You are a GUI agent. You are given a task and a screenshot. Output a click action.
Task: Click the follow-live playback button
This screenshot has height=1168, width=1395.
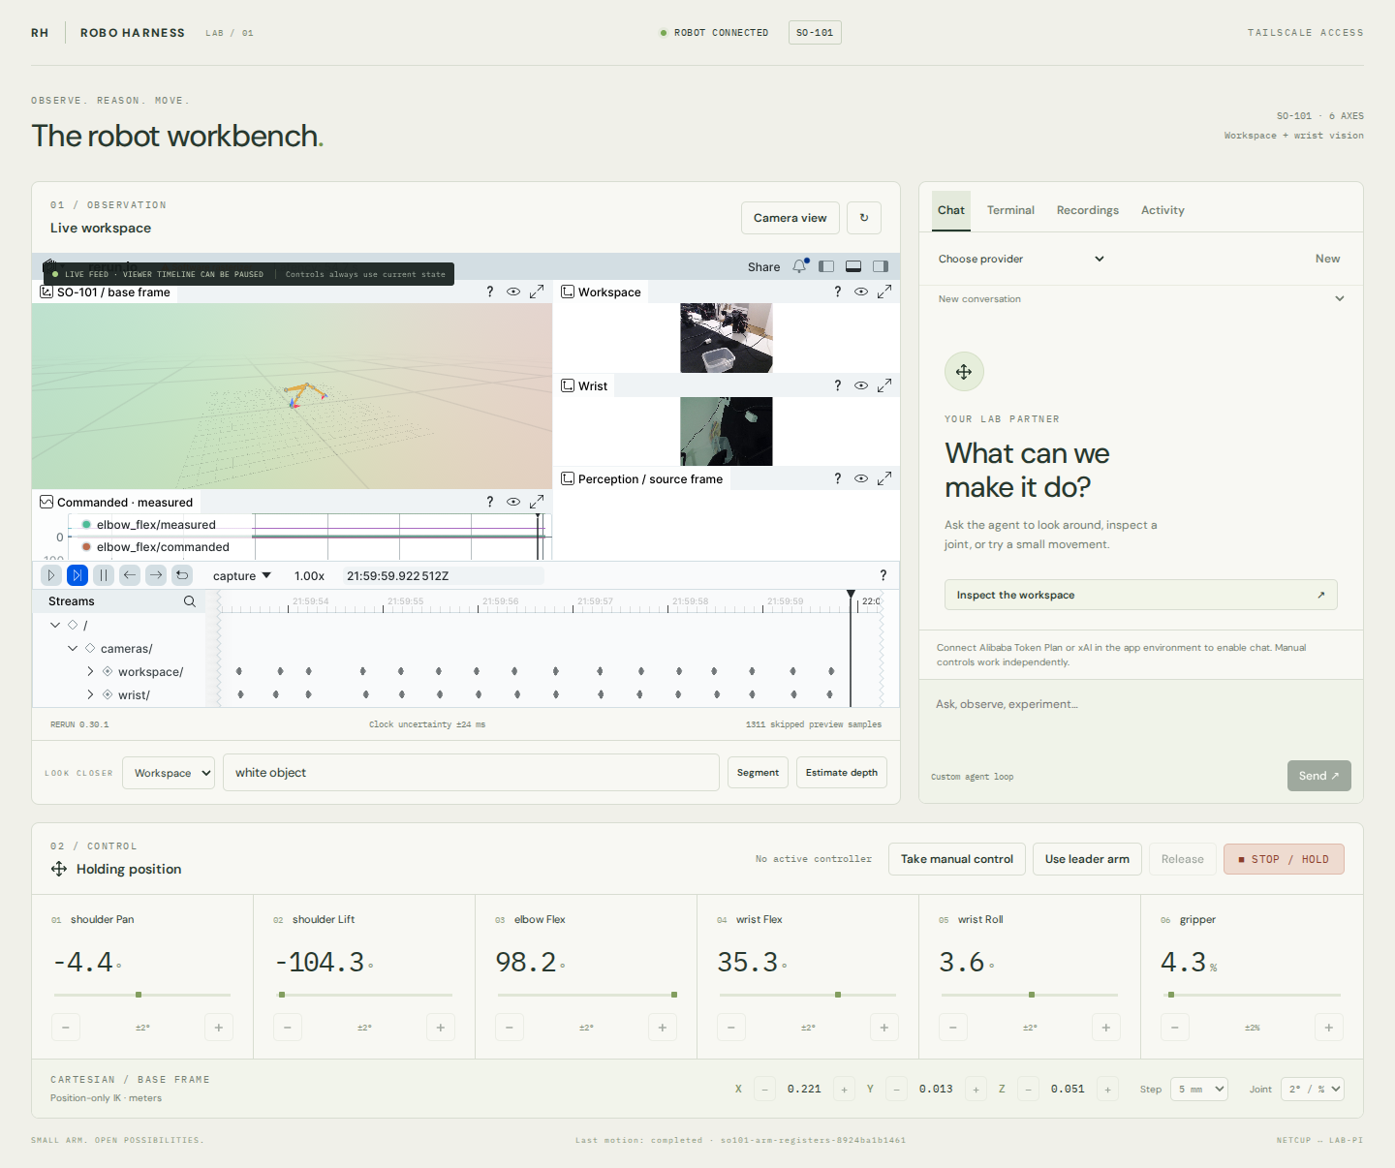pyautogui.click(x=77, y=575)
